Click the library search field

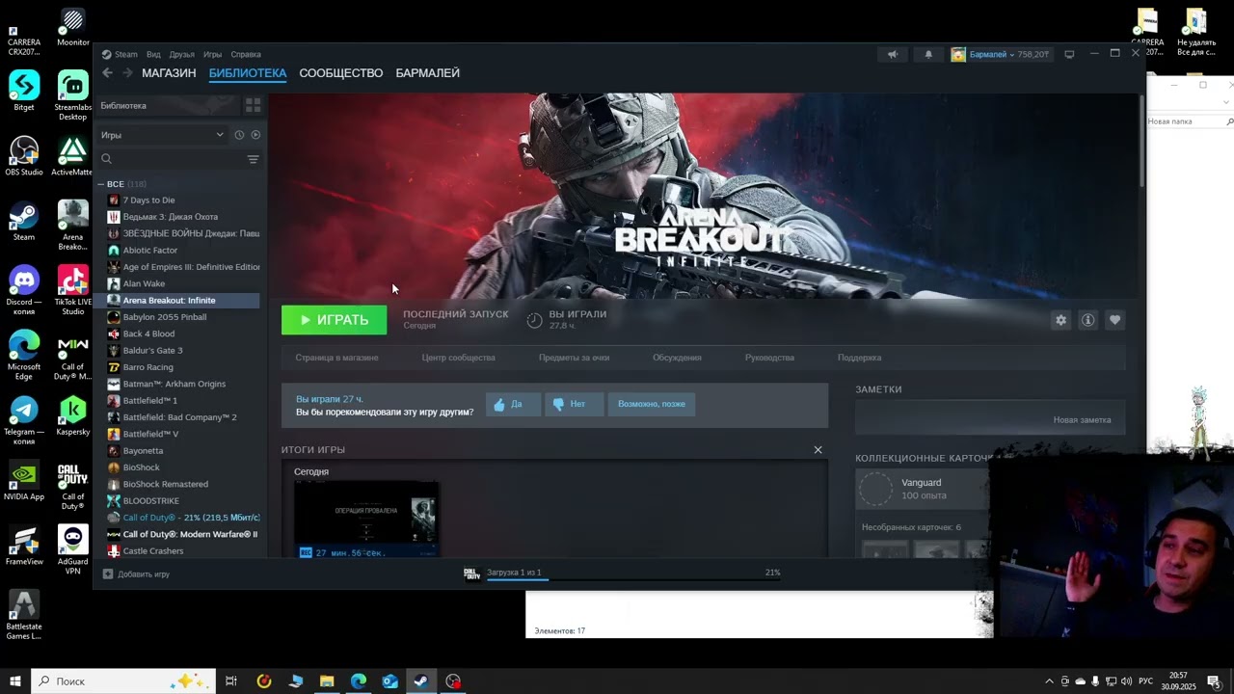point(172,159)
